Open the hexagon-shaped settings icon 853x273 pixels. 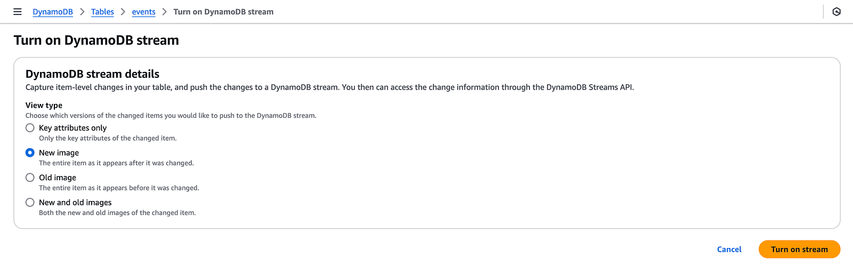(x=836, y=12)
